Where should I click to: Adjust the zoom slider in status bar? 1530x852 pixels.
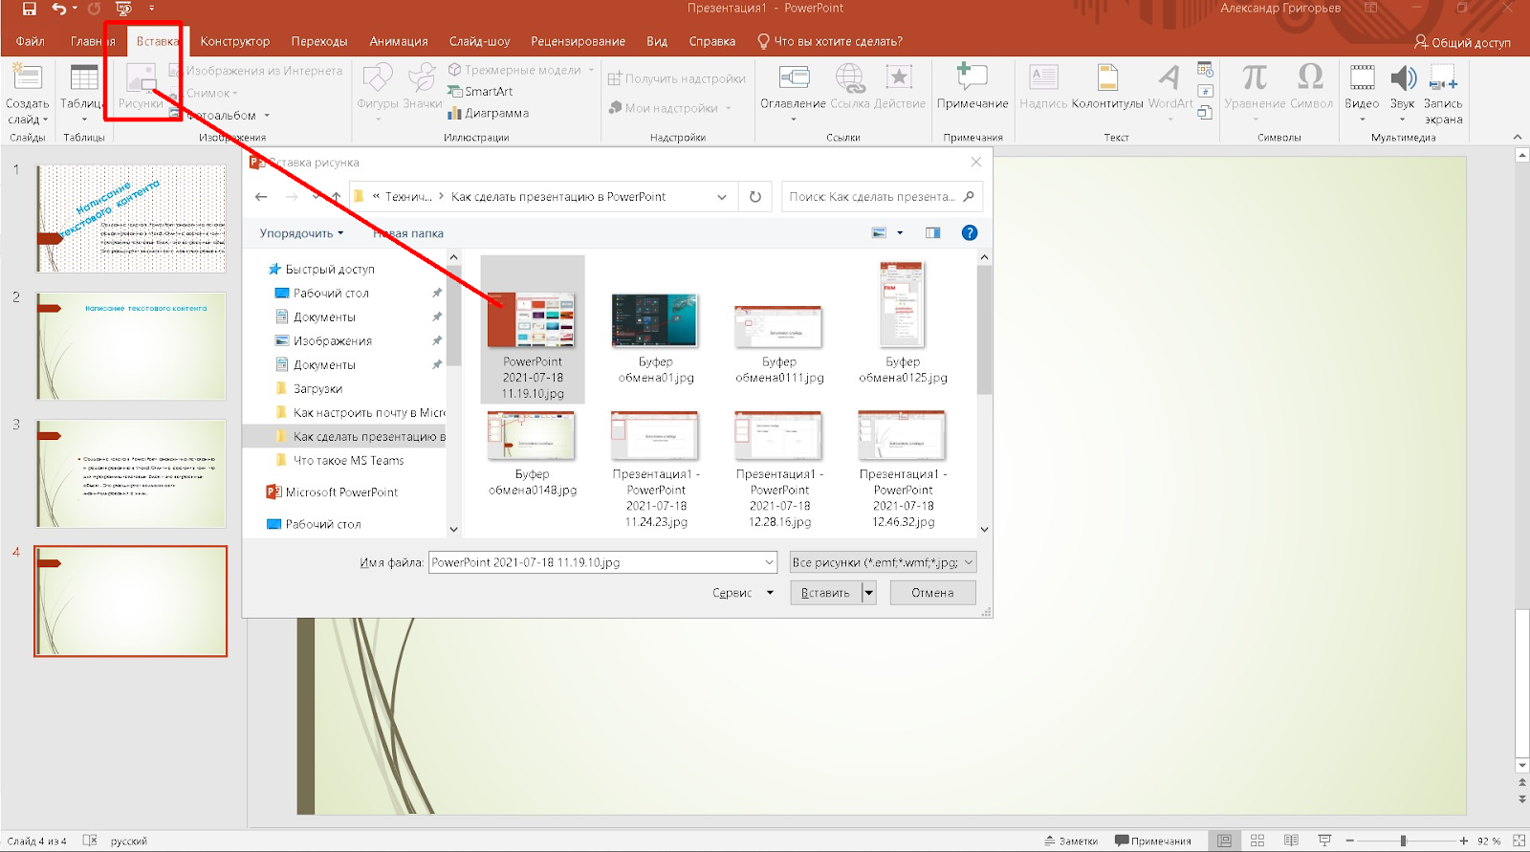pyautogui.click(x=1403, y=841)
